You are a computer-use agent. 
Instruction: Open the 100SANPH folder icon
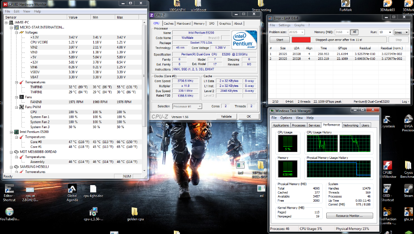[x=177, y=6]
